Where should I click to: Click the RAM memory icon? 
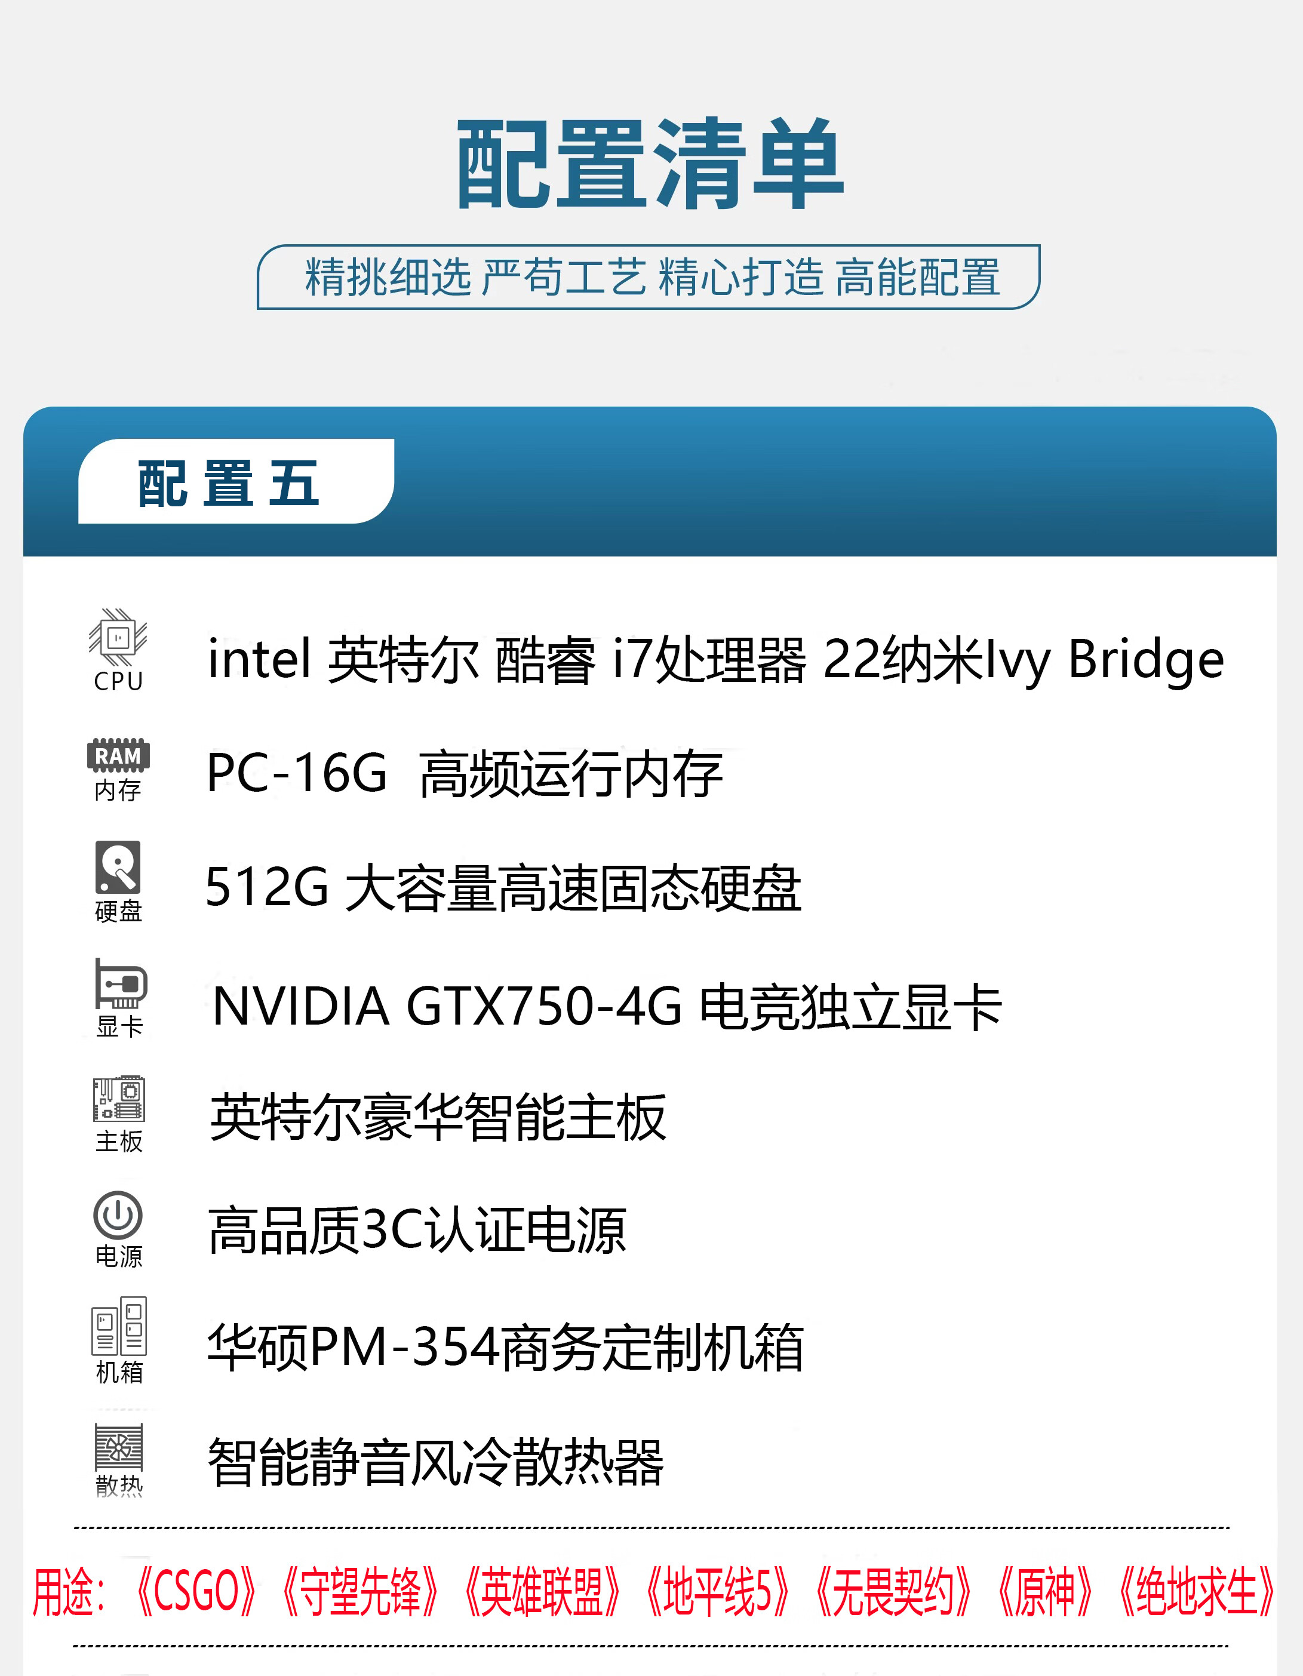pos(118,756)
